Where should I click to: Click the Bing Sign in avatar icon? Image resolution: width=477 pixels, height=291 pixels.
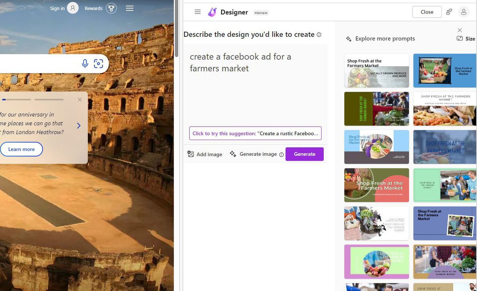click(x=73, y=8)
